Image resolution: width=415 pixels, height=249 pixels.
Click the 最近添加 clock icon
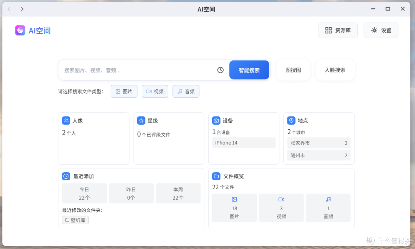pyautogui.click(x=66, y=176)
